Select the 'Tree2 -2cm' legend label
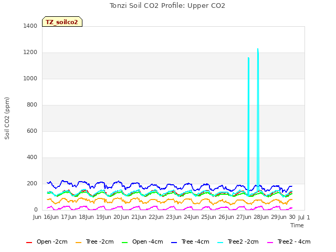Screen dimensions: 336x252 click(243, 241)
